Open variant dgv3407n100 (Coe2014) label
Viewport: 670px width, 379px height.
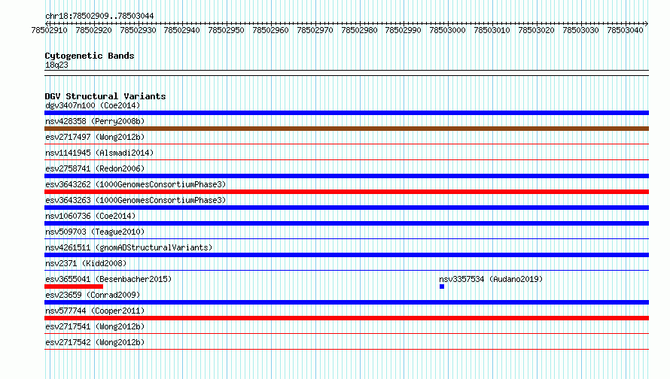pos(93,105)
